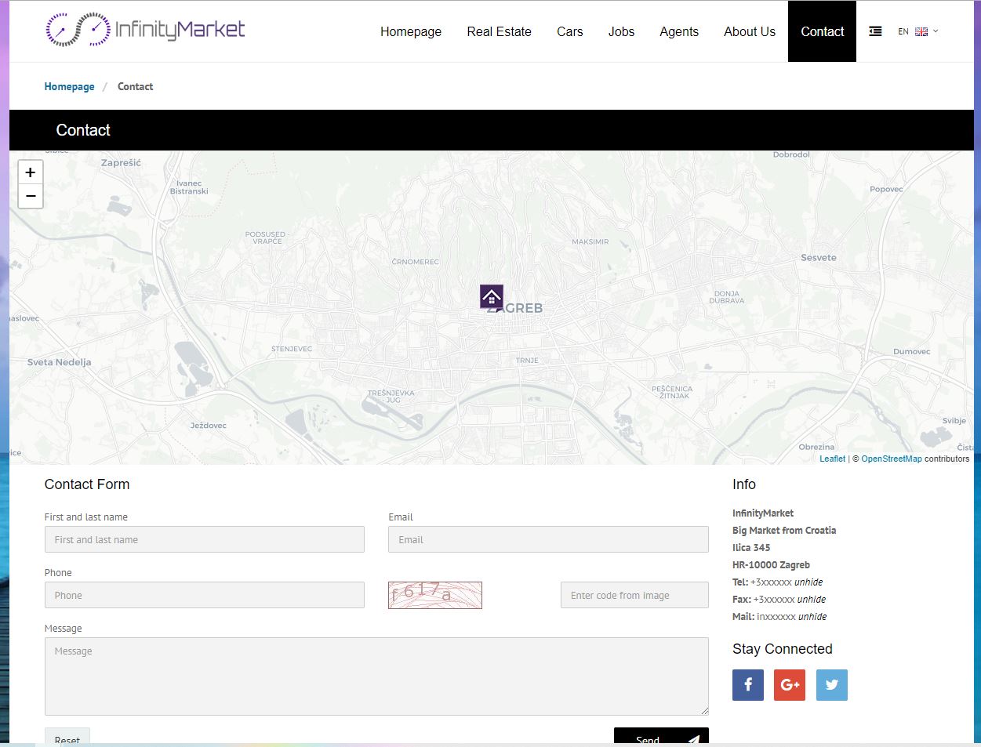Screen dimensions: 981x747
Task: Click the InfinityMarket logo
Action: pos(146,30)
